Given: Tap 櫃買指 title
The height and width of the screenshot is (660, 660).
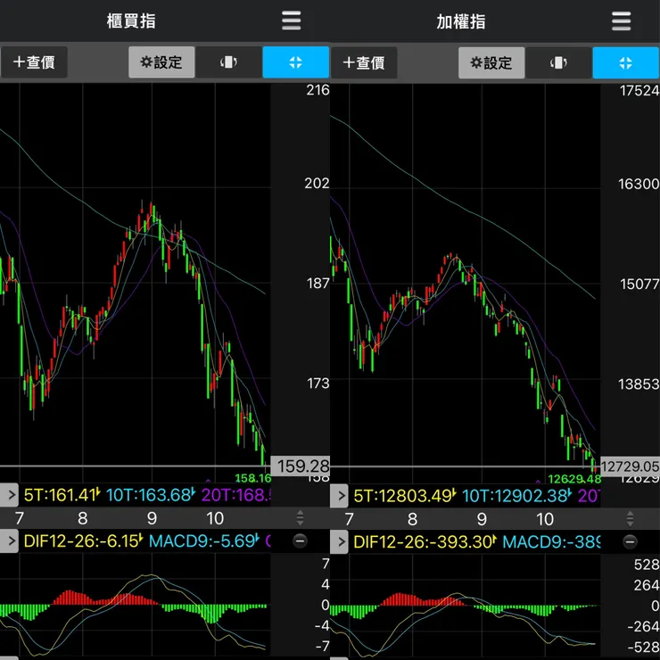Looking at the screenshot, I should (x=131, y=21).
